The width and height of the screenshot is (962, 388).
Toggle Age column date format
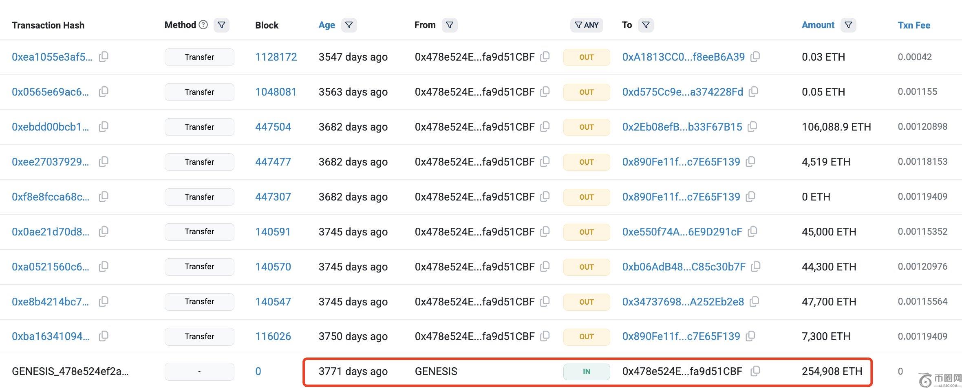pos(327,25)
